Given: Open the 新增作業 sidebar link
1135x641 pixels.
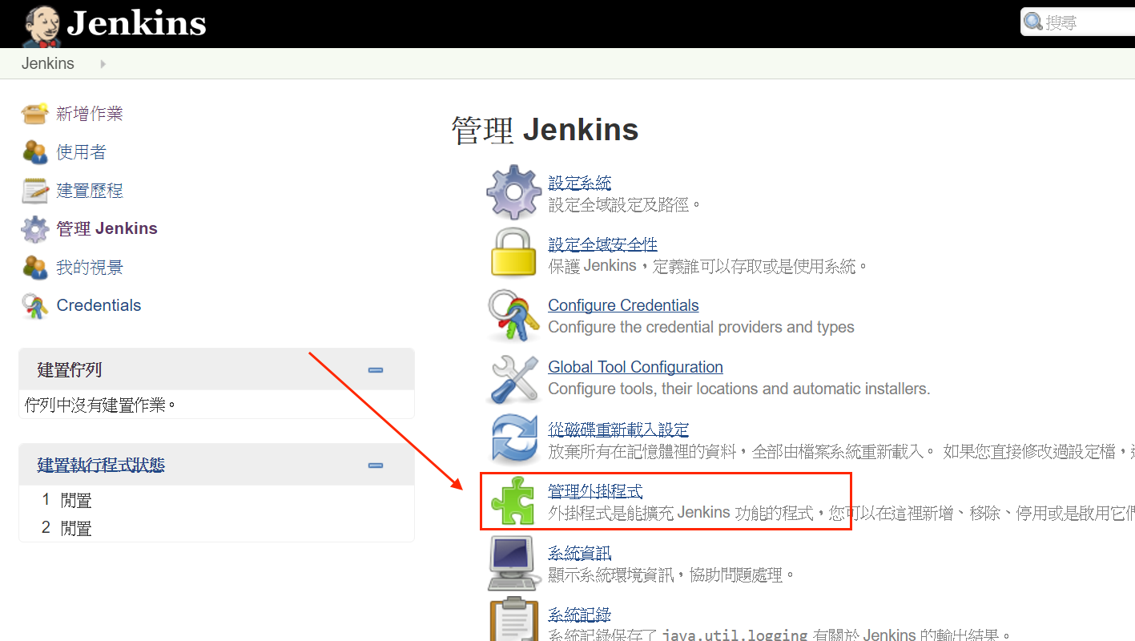Looking at the screenshot, I should [90, 114].
